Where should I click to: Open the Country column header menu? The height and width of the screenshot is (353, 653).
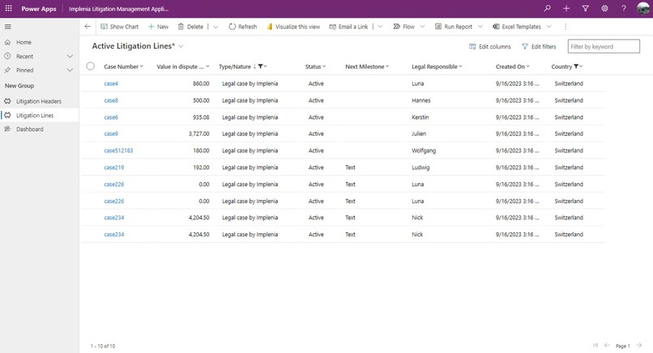(567, 66)
